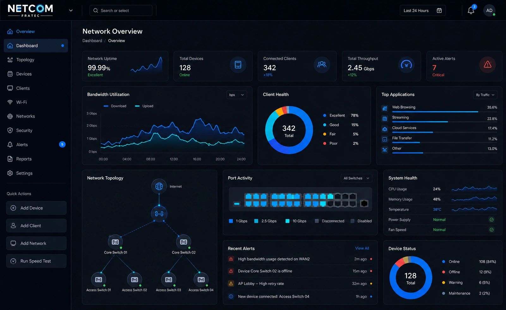This screenshot has height=310, width=506.
Task: Open the By Traffic dropdown
Action: (485, 95)
